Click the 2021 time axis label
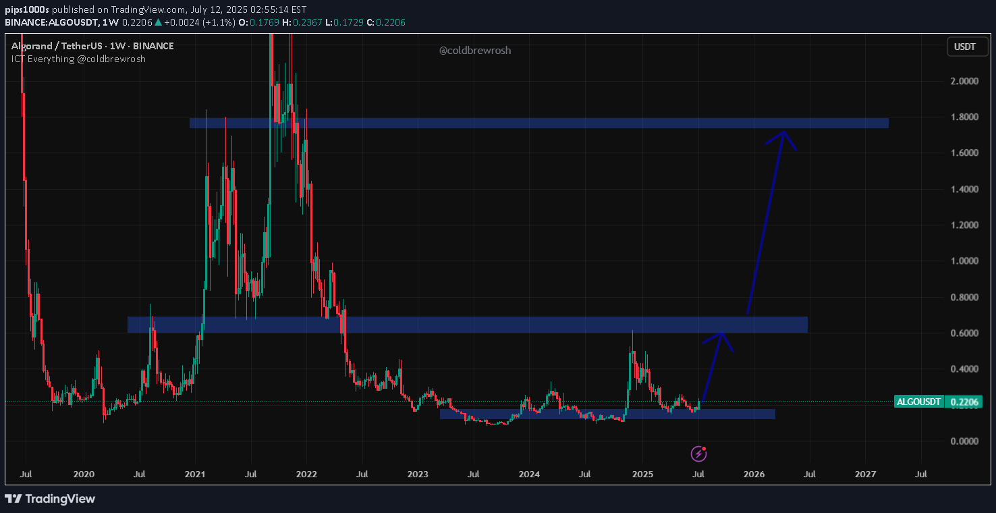 [x=195, y=475]
